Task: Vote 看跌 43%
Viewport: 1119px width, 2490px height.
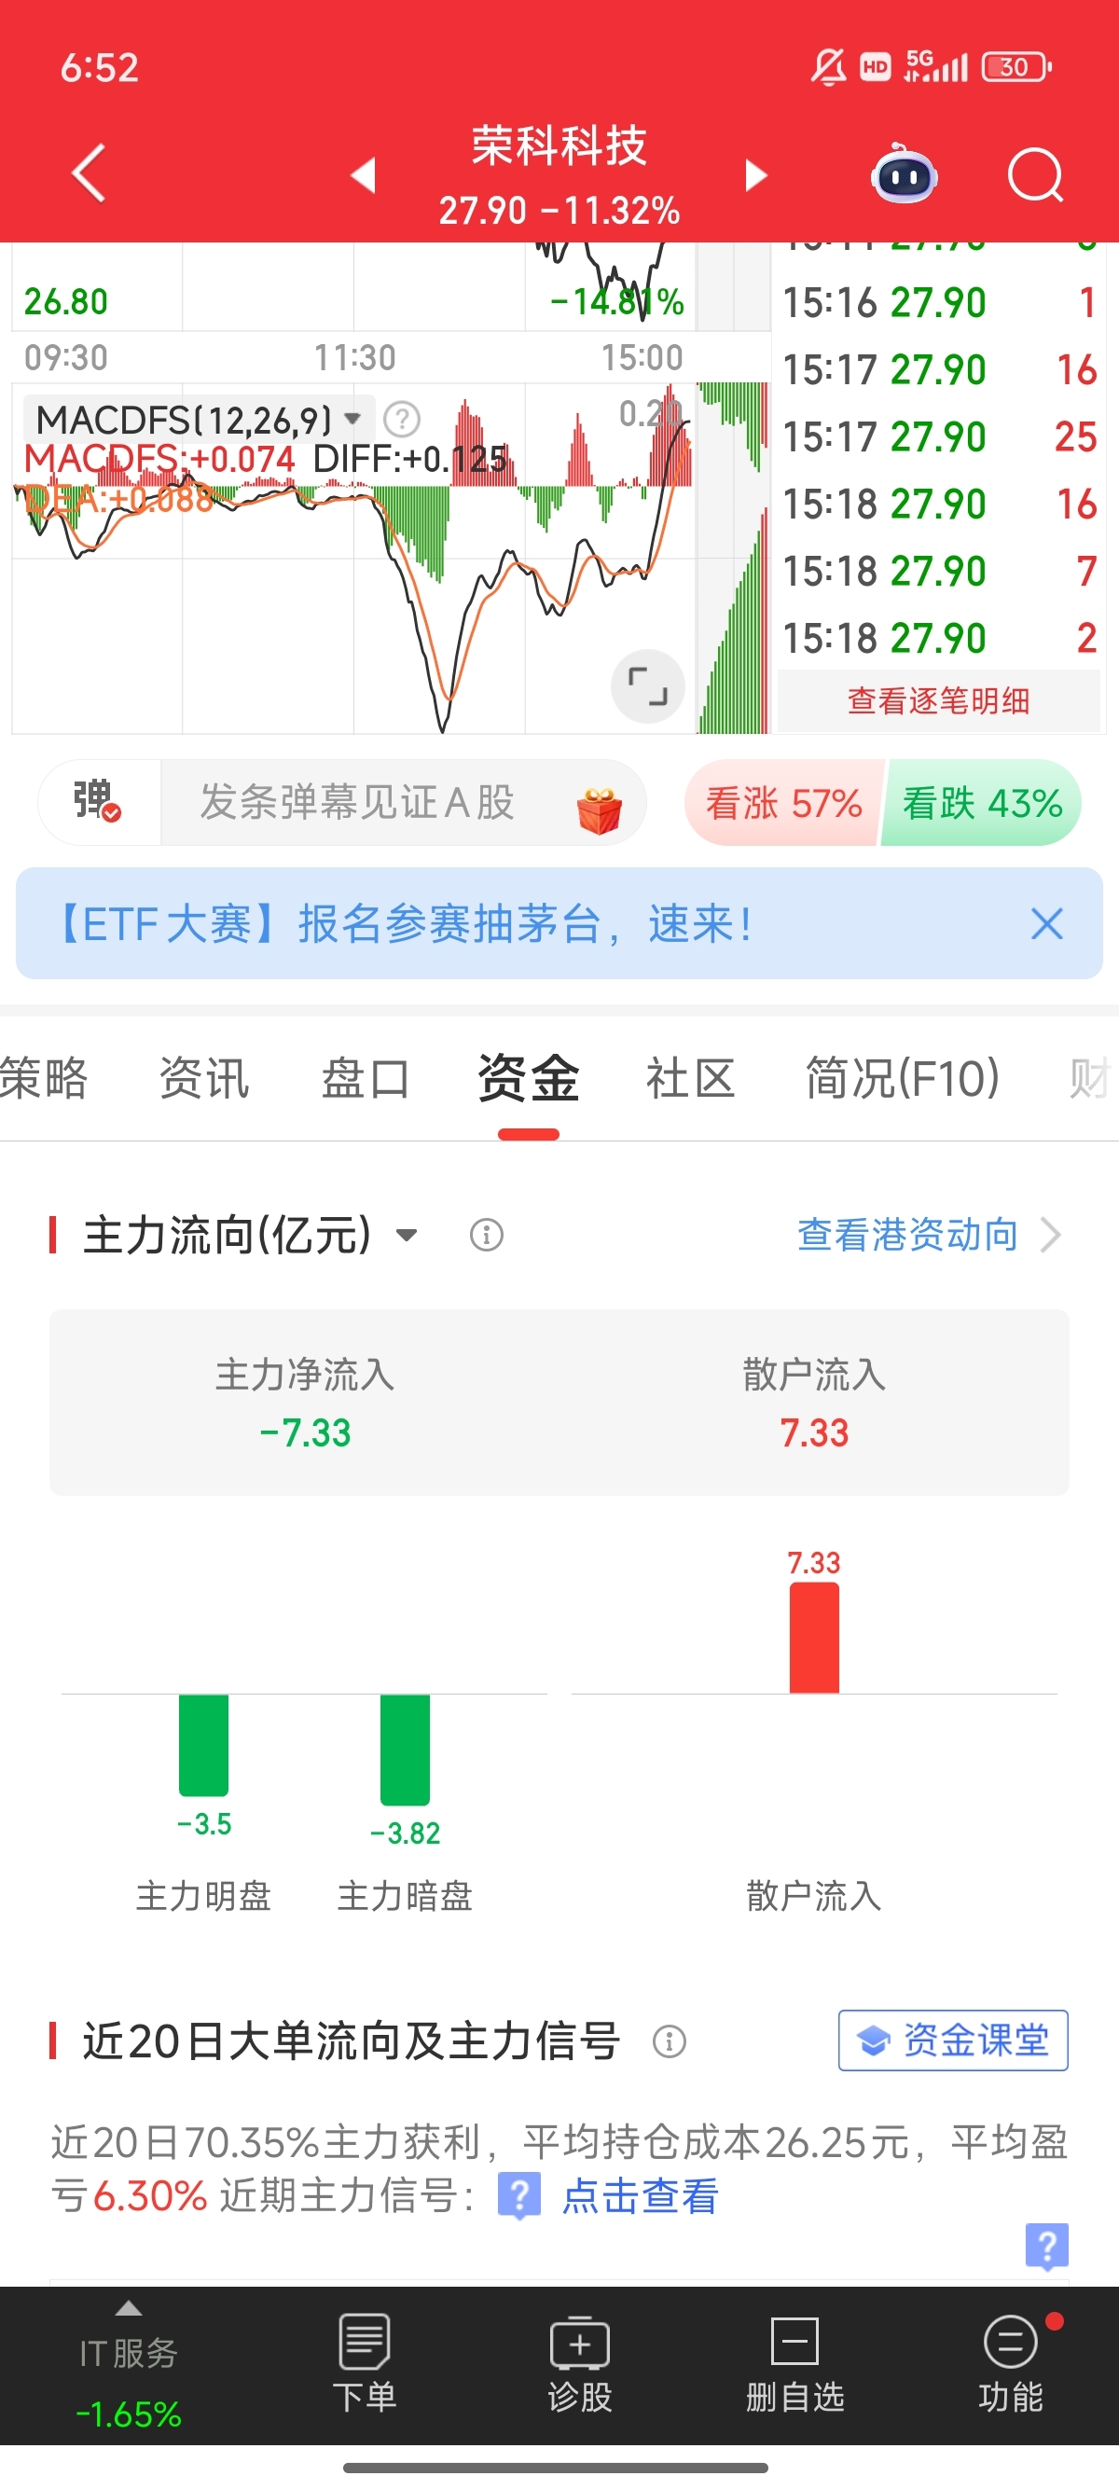Action: (982, 802)
